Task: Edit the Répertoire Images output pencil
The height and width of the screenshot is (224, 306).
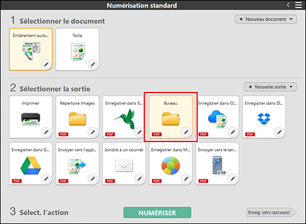Action: click(93, 132)
